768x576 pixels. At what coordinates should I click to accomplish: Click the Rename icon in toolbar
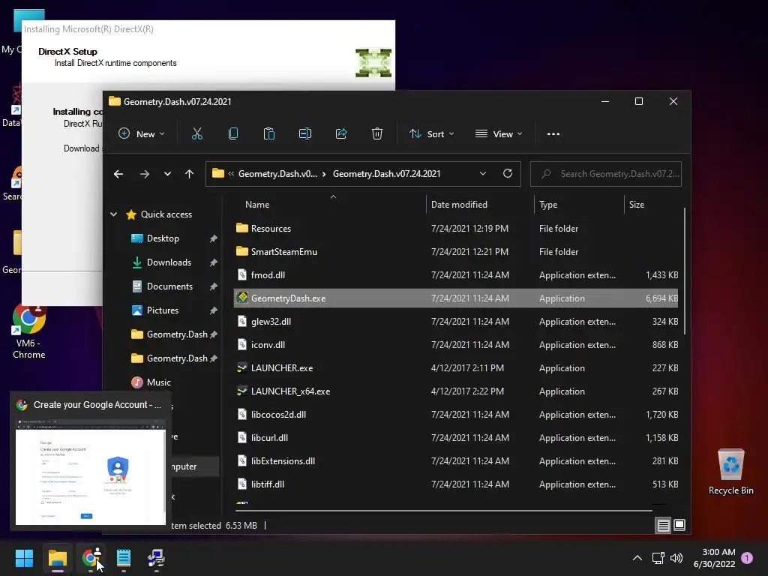click(x=305, y=133)
